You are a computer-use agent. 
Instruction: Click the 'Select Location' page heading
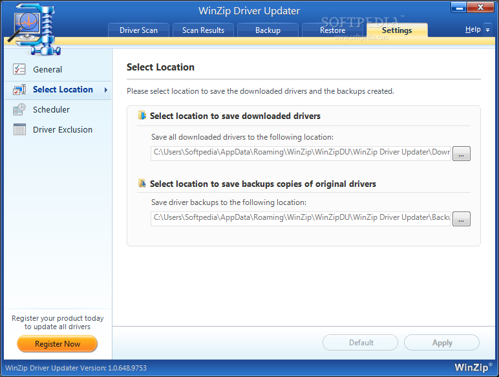pyautogui.click(x=160, y=67)
